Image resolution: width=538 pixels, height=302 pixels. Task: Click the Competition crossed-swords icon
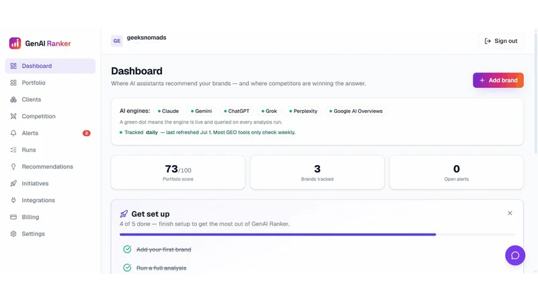(x=13, y=116)
